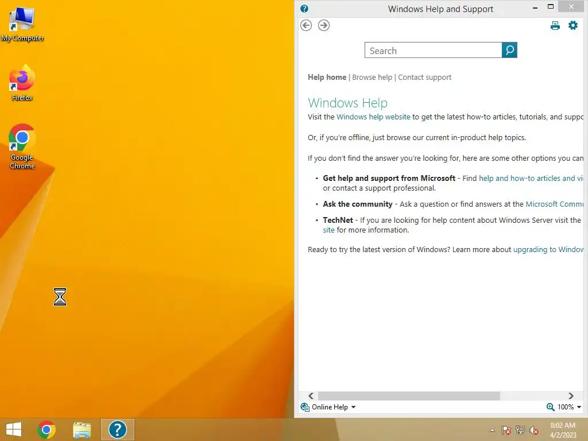
Task: Open the taskbar clock and date
Action: click(x=563, y=430)
